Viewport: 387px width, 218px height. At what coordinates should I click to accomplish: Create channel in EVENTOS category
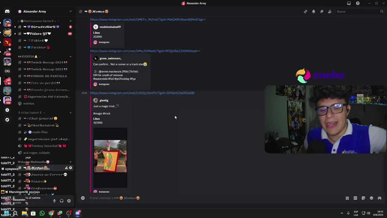[70, 57]
